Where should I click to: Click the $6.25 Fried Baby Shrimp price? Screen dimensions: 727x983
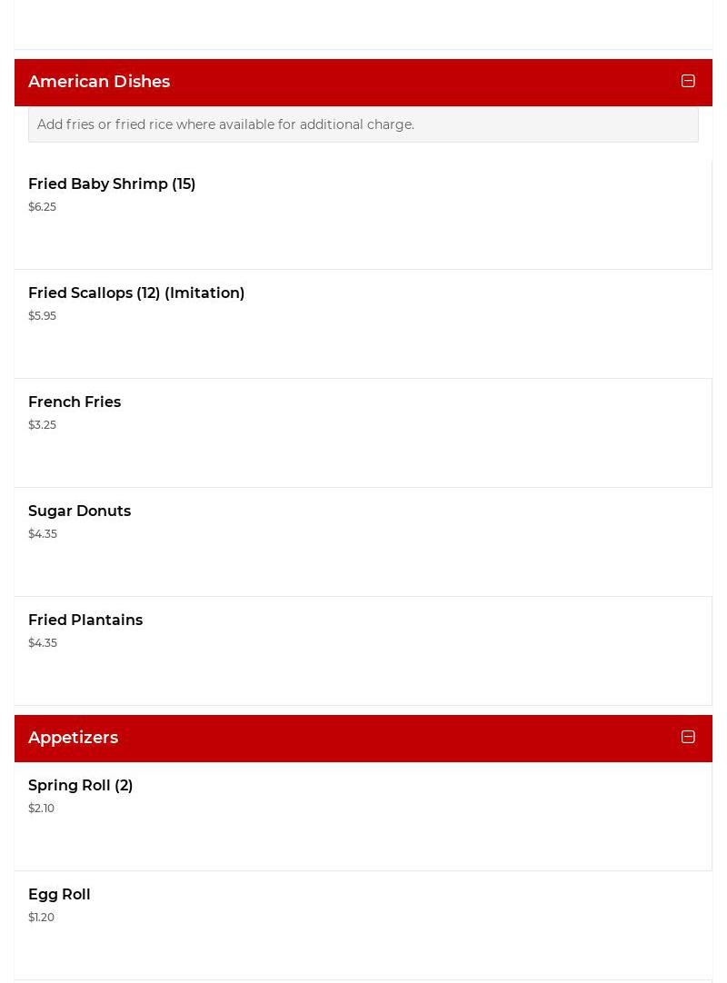[x=42, y=207]
